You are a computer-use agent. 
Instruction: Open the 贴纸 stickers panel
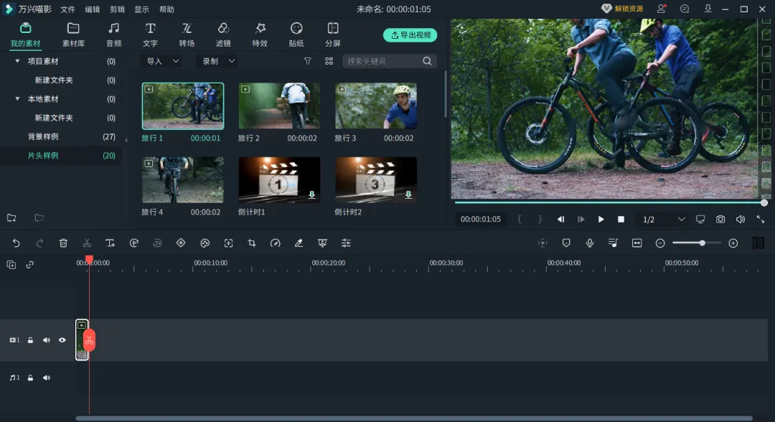click(x=296, y=34)
